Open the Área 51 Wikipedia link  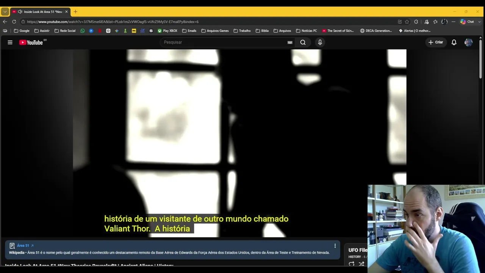coord(25,246)
